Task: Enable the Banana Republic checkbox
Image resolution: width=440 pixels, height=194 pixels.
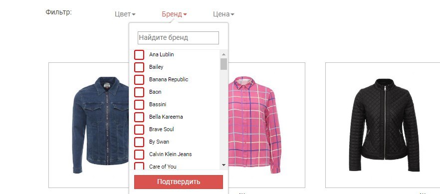Action: (139, 79)
